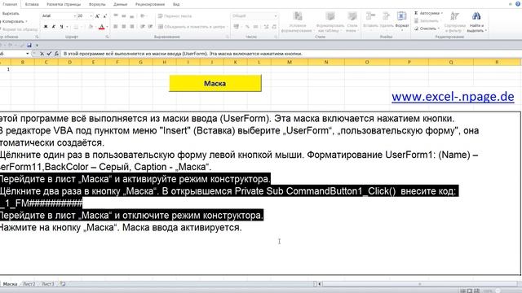Align text to the right
This screenshot has width=522, height=293.
click(x=132, y=27)
